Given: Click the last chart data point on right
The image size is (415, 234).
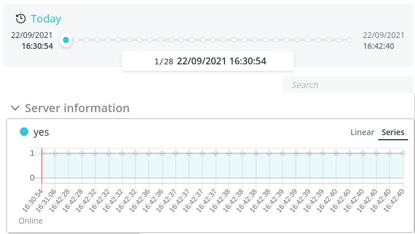Looking at the screenshot, I should pyautogui.click(x=403, y=153).
